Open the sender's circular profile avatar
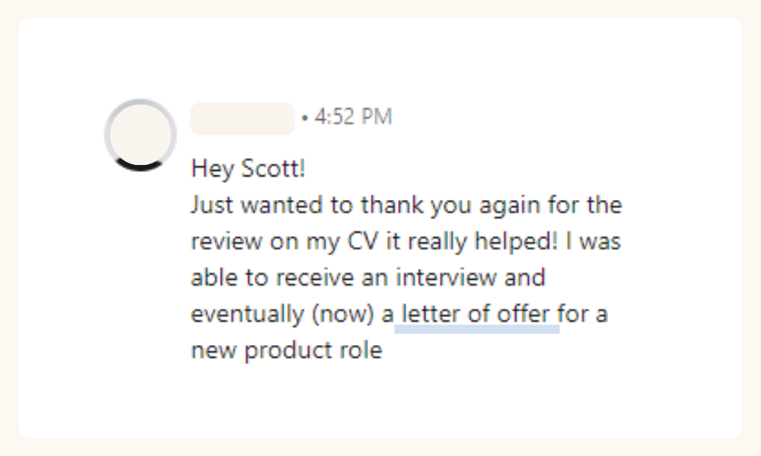 click(x=140, y=135)
